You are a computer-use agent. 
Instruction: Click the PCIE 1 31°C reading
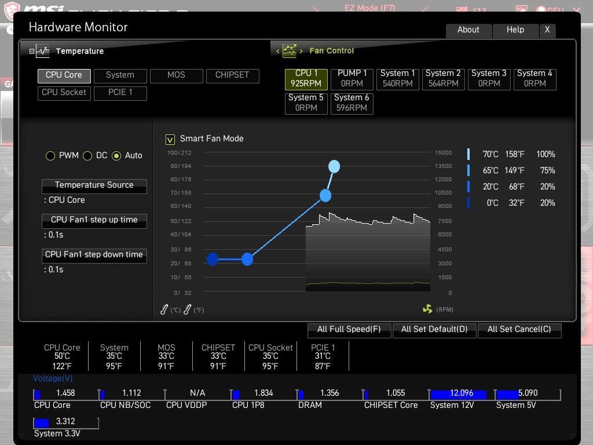coord(323,356)
